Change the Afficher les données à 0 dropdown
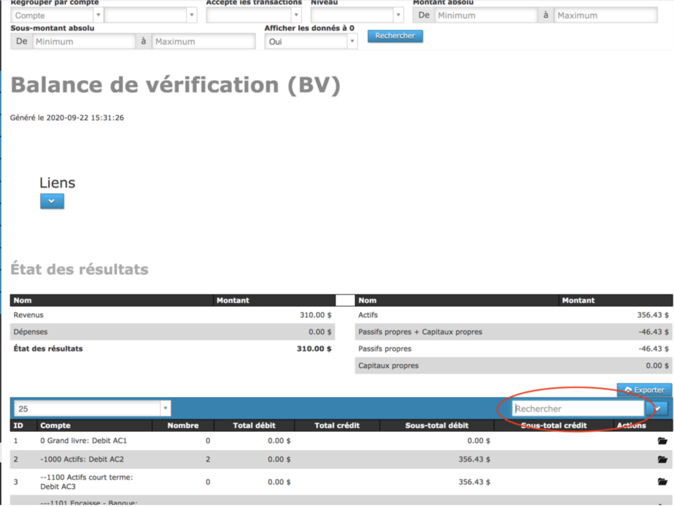The height and width of the screenshot is (507, 674). (x=311, y=41)
